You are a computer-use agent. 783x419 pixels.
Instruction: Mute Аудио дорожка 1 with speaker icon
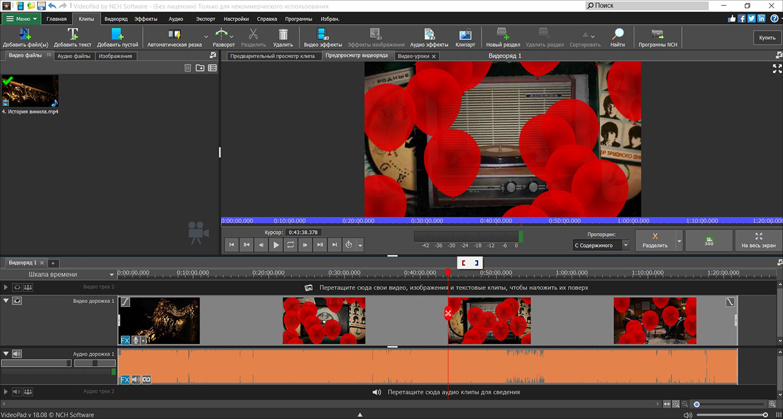(x=17, y=354)
